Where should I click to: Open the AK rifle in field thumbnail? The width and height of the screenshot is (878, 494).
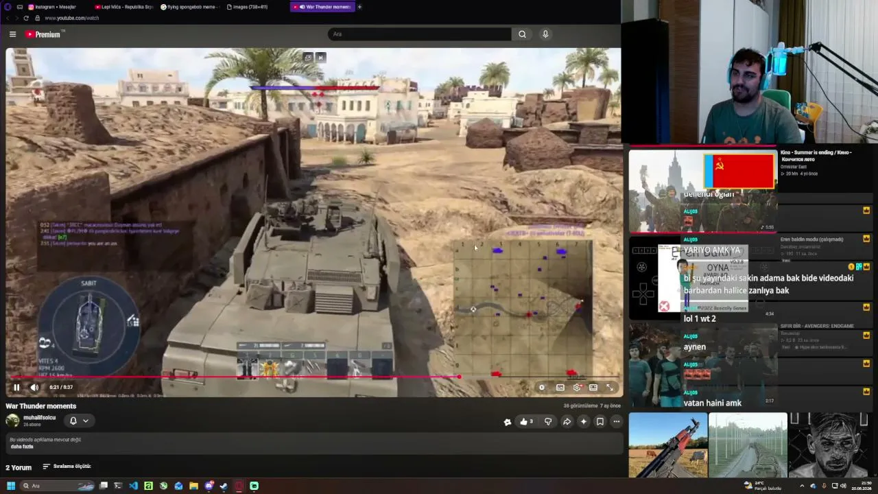(668, 445)
